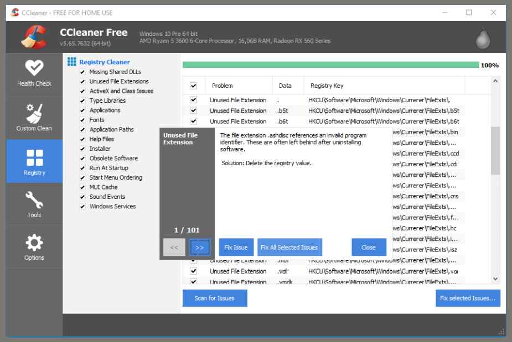Click the green scan progress bar
The height and width of the screenshot is (342, 512).
click(x=330, y=65)
